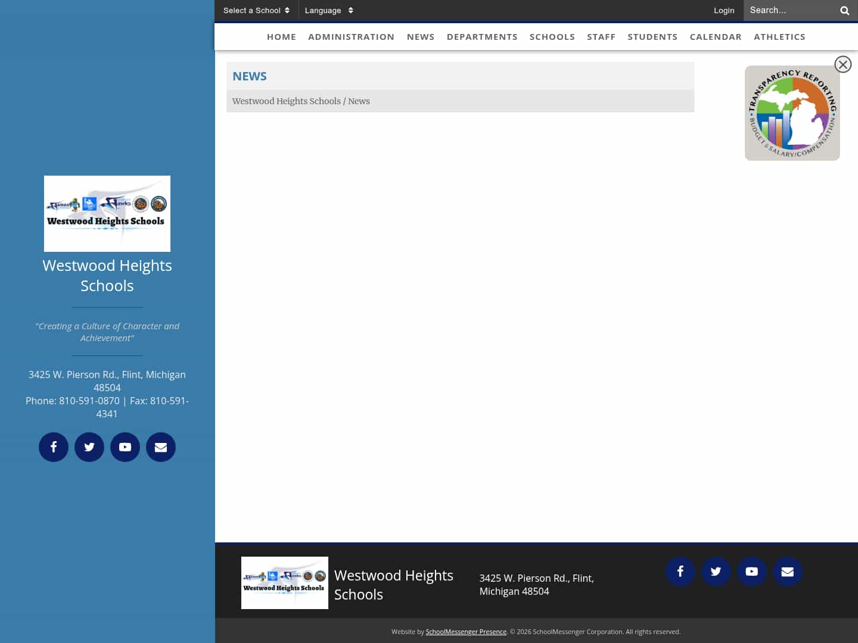Screen dimensions: 858x643
Task: Open the Select a School dropdown
Action: point(252,10)
